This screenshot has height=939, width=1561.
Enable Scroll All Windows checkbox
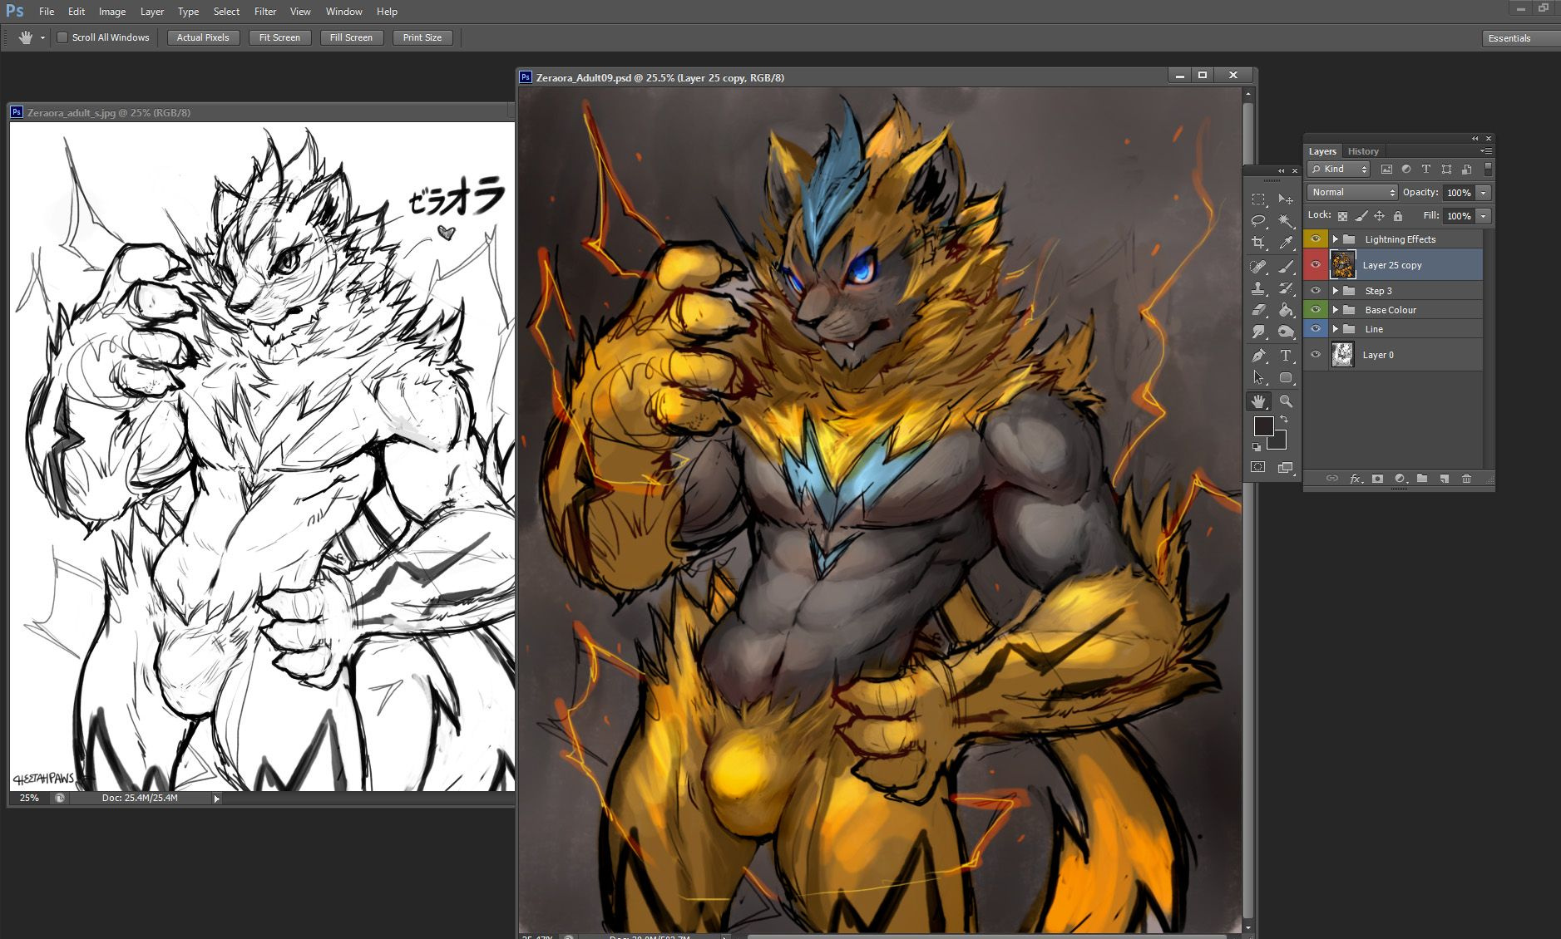click(62, 37)
